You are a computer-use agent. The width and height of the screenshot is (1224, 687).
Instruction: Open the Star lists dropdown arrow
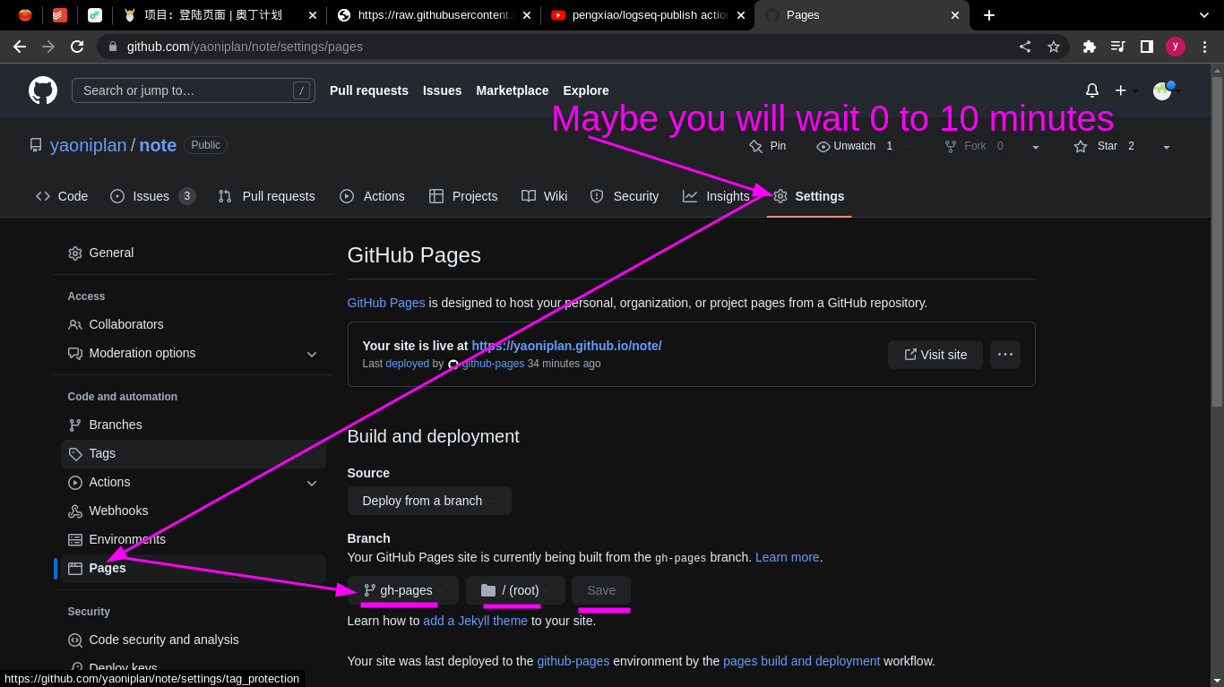[1167, 146]
